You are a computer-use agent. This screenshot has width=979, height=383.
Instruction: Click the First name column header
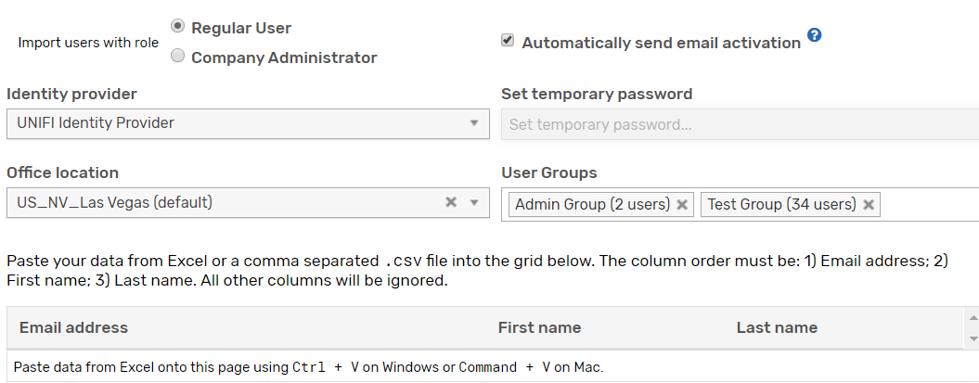point(539,327)
